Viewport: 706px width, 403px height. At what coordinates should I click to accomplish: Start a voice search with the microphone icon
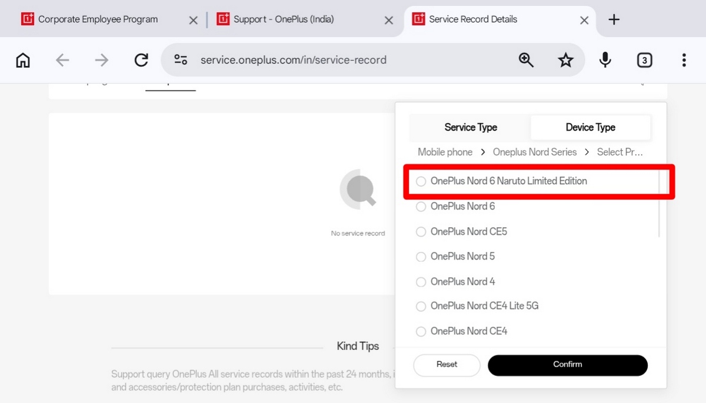tap(605, 59)
